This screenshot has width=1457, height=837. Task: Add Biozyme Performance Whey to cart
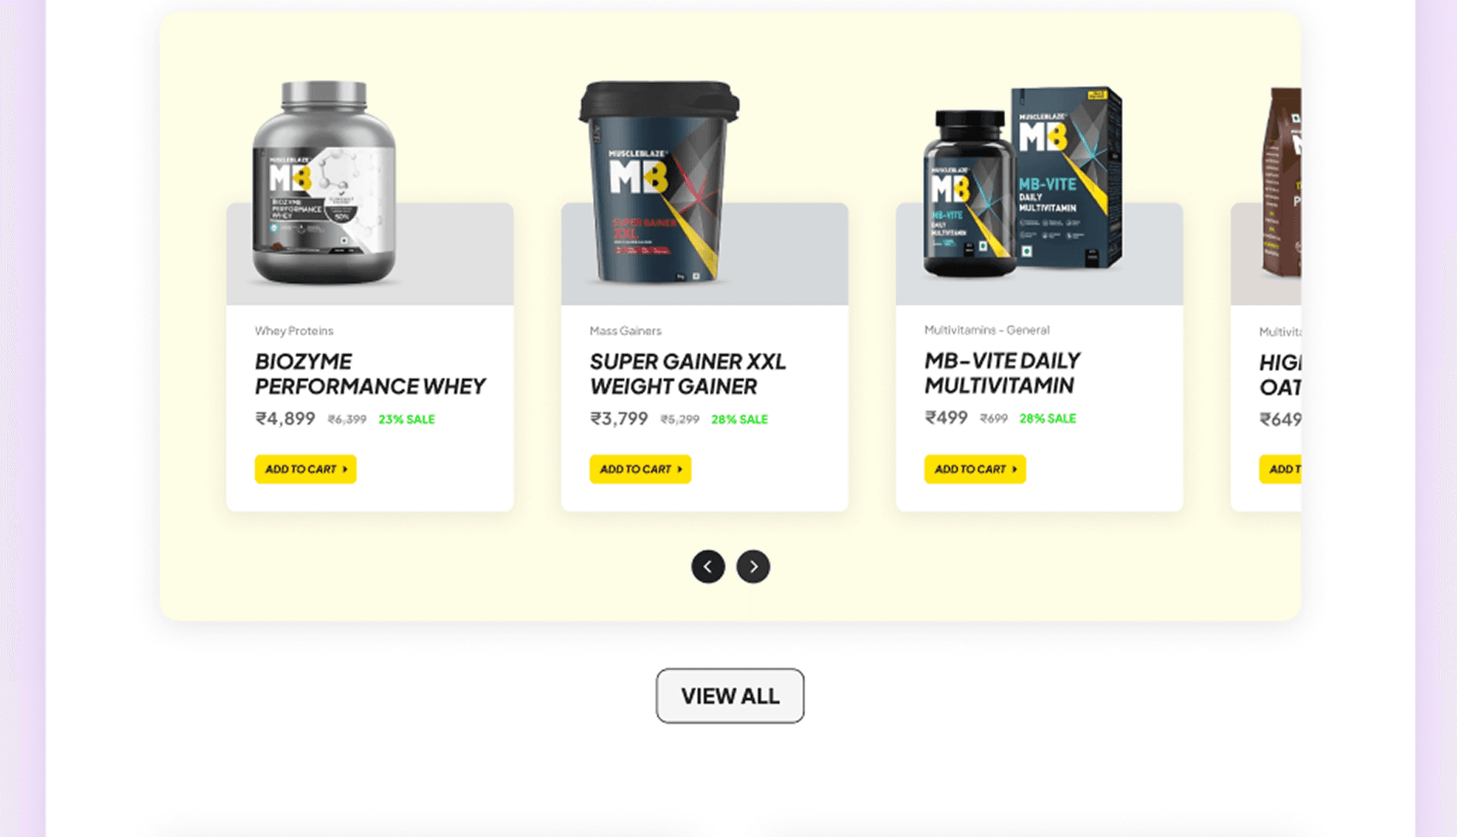click(305, 469)
